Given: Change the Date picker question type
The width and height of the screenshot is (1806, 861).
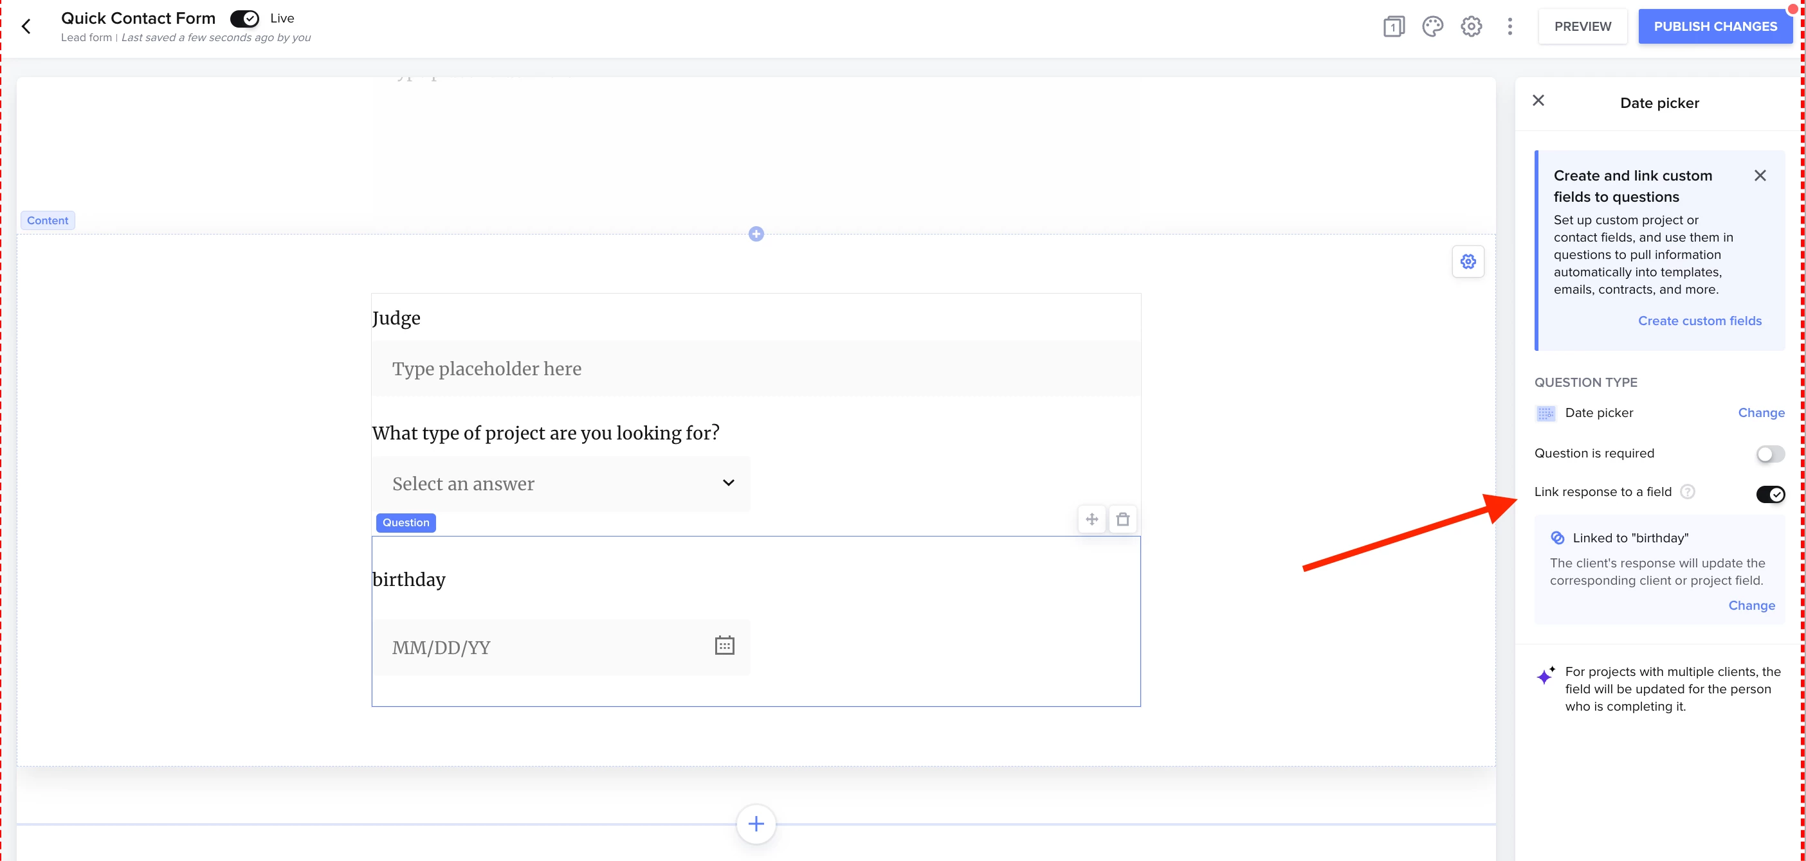Looking at the screenshot, I should coord(1760,413).
